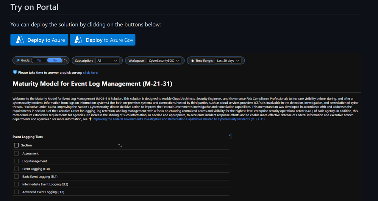Open the Workspace CyberSecuritySOC dropdown
Image resolution: width=378 pixels, height=201 pixels.
click(164, 61)
